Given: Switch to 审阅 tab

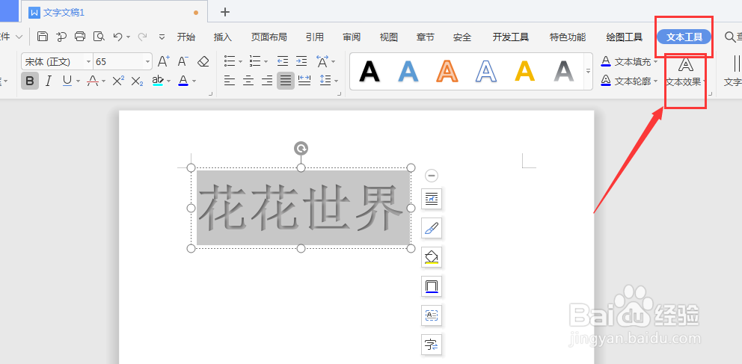Looking at the screenshot, I should click(352, 37).
